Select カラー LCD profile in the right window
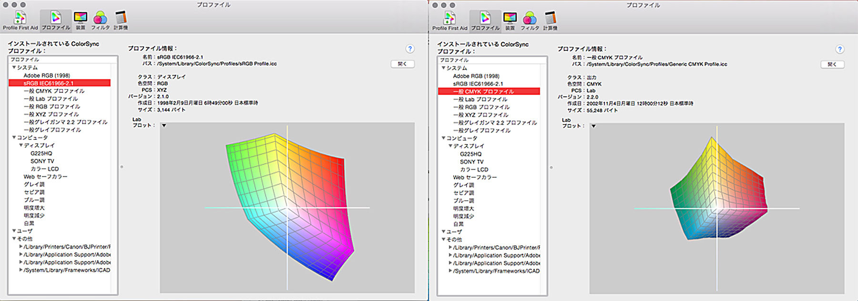858x301 pixels. tap(474, 169)
